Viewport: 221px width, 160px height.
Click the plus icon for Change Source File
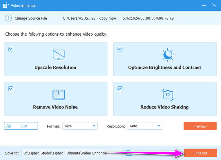(8, 18)
